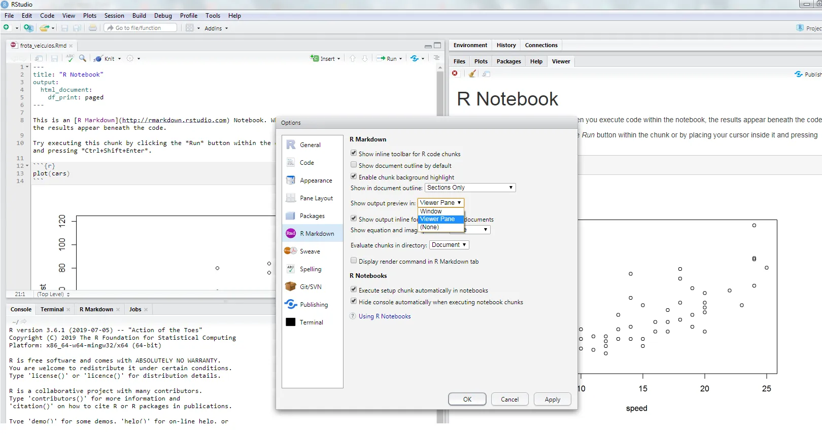Open Spelling section in Options sidebar
This screenshot has width=822, height=434.
(312, 269)
